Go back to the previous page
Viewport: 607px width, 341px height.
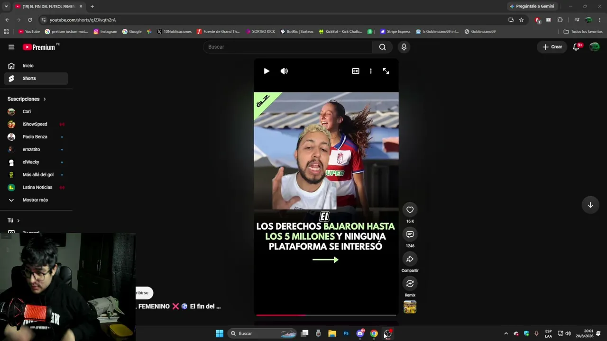point(7,20)
